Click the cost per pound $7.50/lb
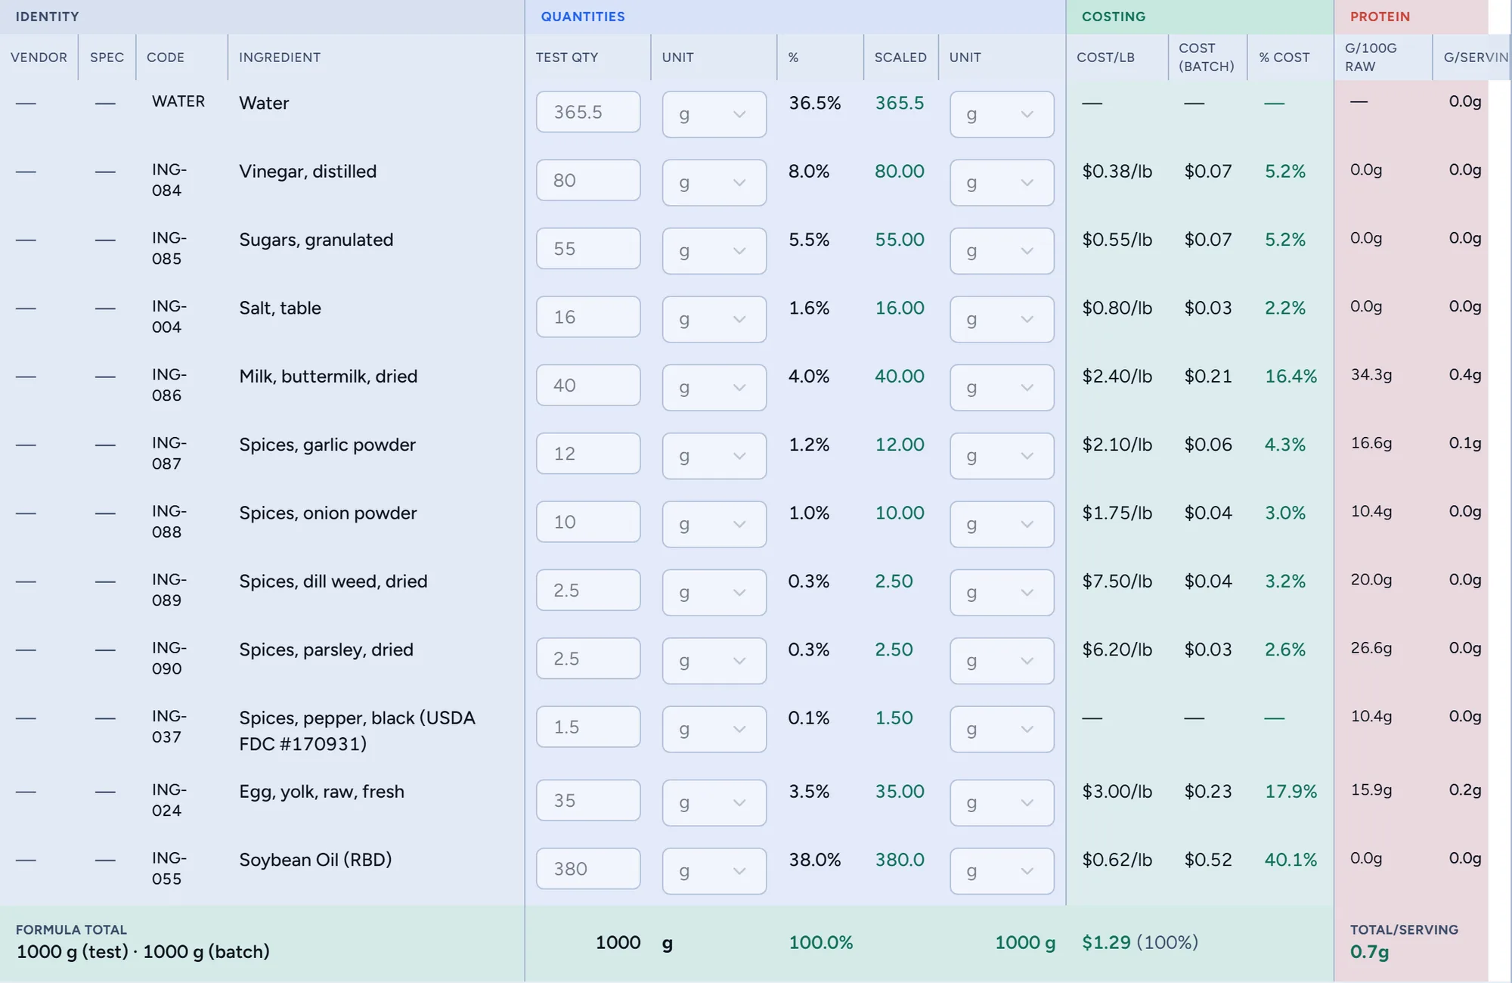 [1117, 581]
